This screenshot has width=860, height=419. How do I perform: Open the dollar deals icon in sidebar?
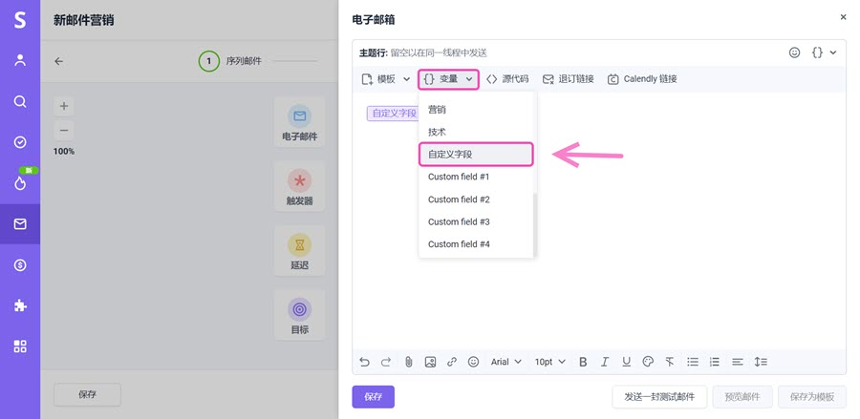point(20,265)
